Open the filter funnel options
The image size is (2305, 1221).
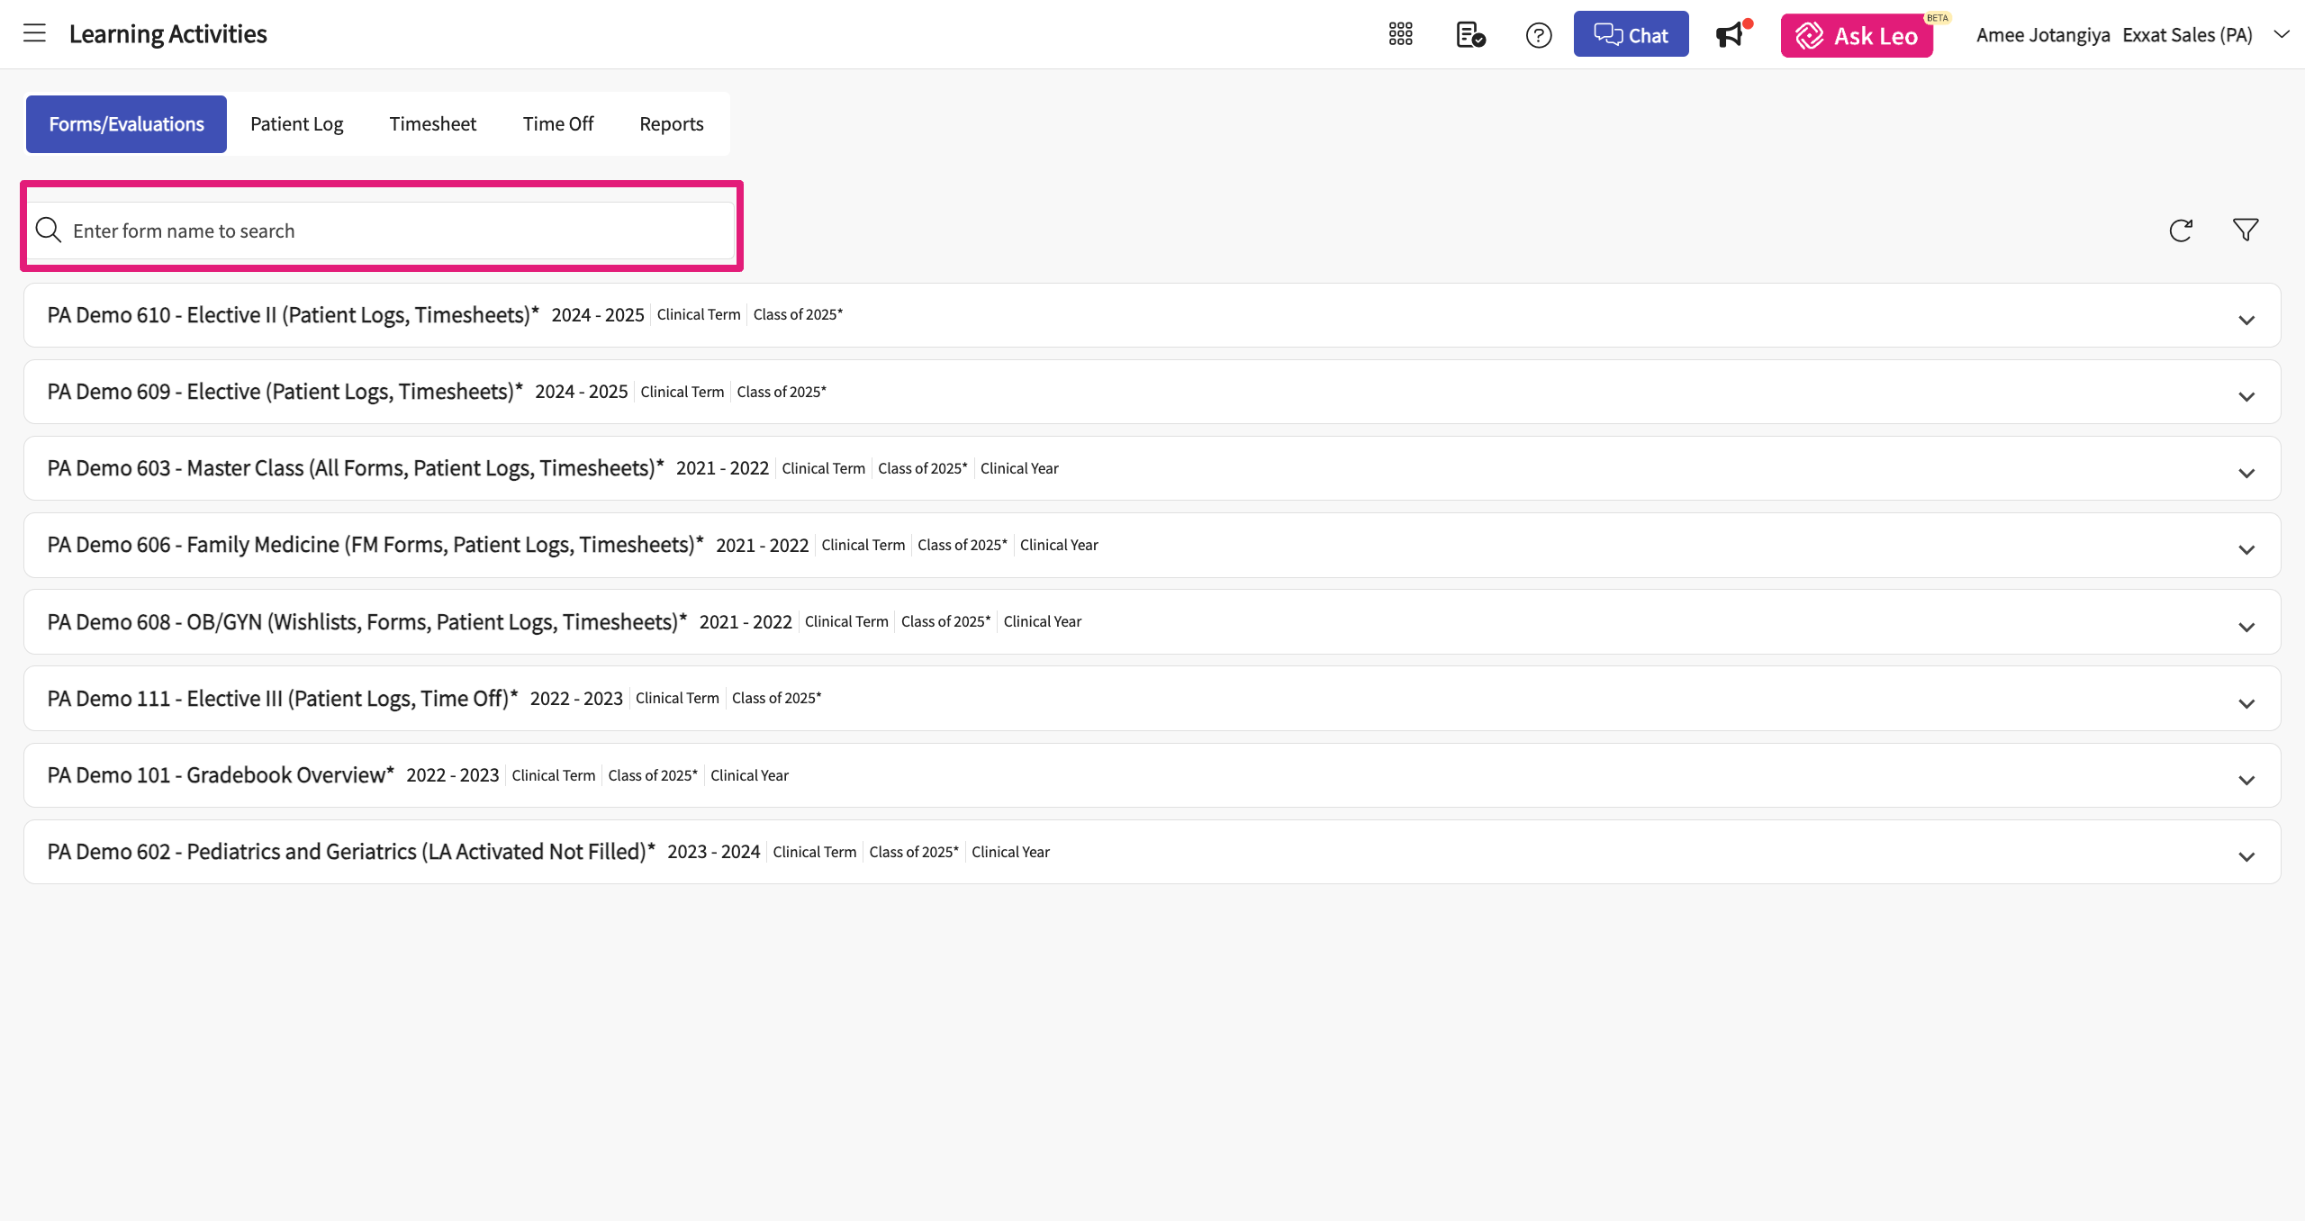2246,231
